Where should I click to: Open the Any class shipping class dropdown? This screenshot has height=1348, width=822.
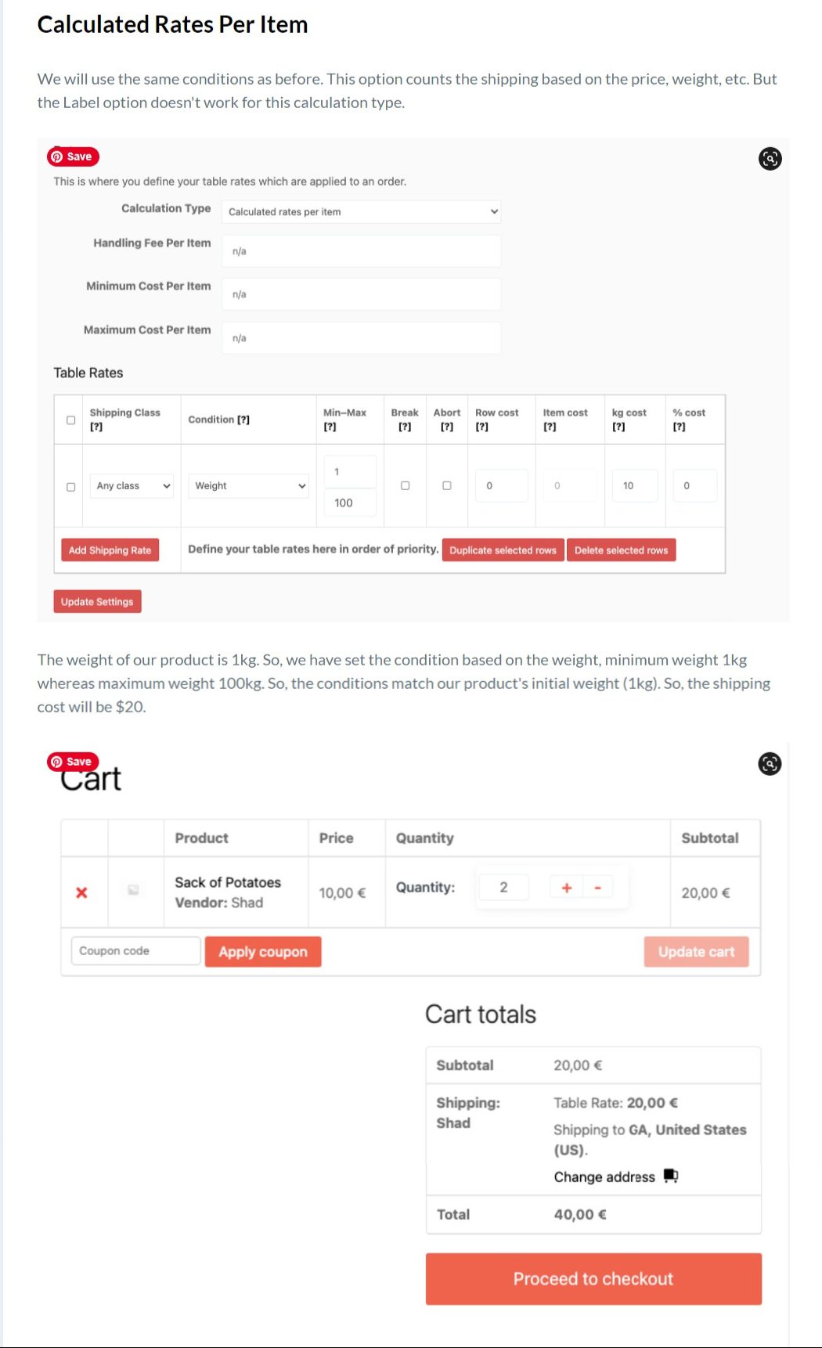click(132, 486)
